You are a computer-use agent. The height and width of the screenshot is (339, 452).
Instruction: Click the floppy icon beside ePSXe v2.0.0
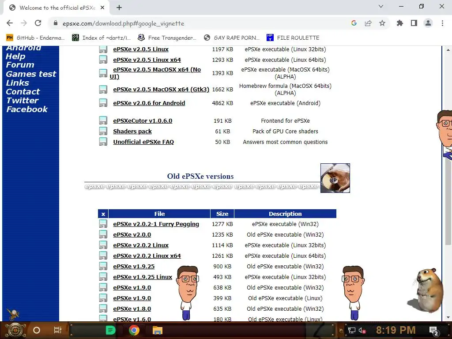(103, 234)
